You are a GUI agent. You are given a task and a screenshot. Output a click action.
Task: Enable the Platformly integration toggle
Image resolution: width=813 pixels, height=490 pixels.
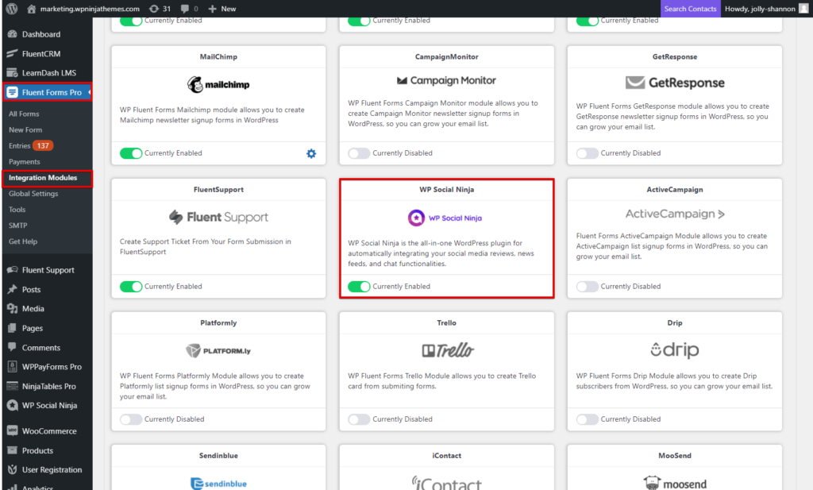point(131,419)
